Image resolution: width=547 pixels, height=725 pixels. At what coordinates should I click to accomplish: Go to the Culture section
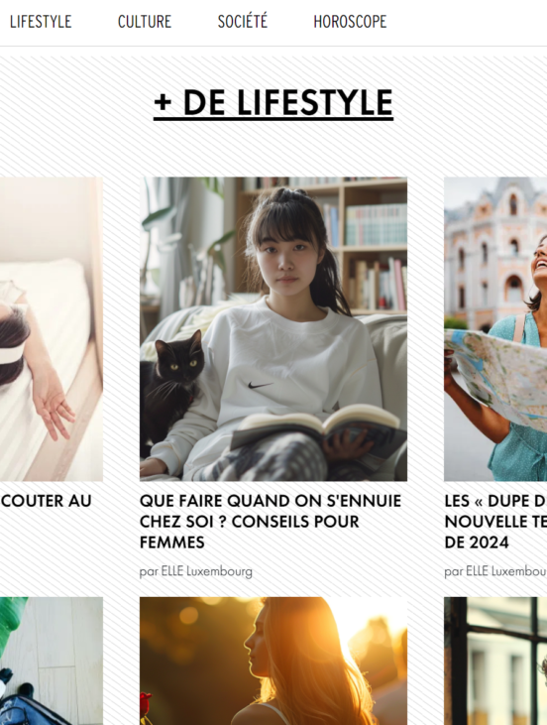145,22
